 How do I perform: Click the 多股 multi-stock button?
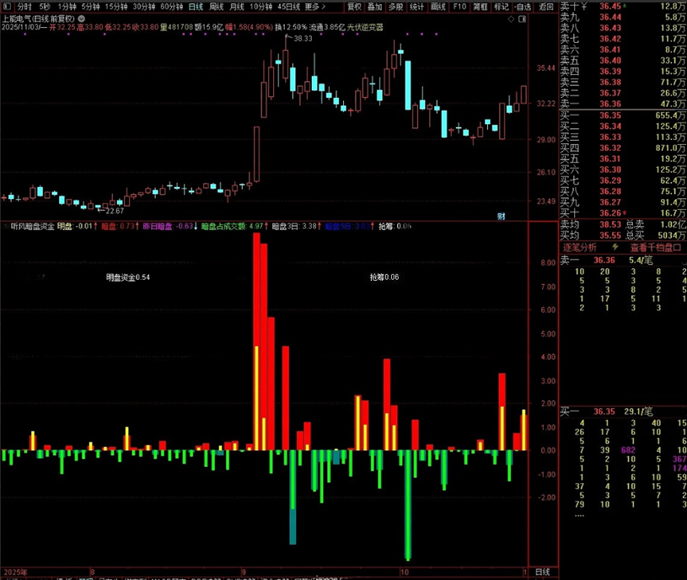pos(395,7)
